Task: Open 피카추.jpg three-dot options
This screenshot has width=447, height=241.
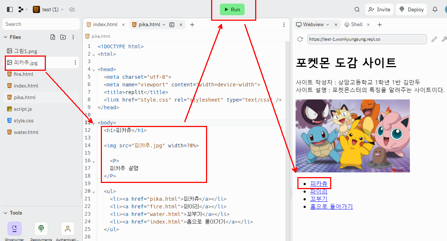Action: (x=75, y=62)
